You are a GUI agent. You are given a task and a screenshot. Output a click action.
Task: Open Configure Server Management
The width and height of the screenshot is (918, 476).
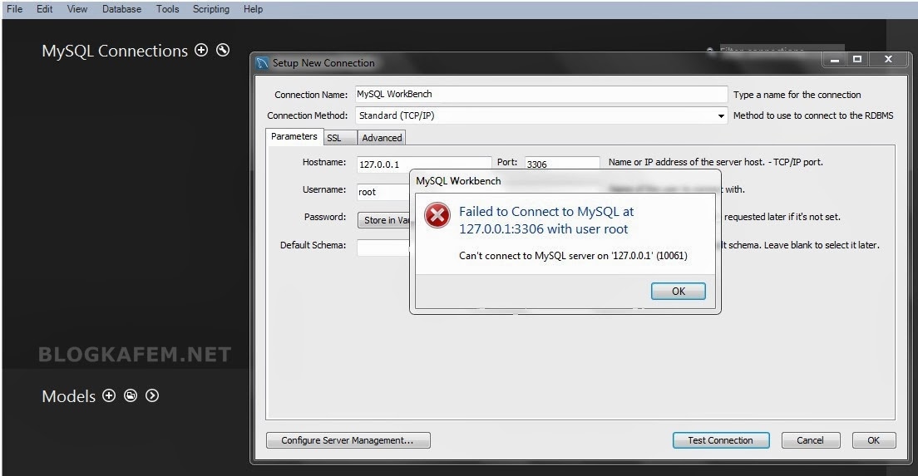point(348,440)
